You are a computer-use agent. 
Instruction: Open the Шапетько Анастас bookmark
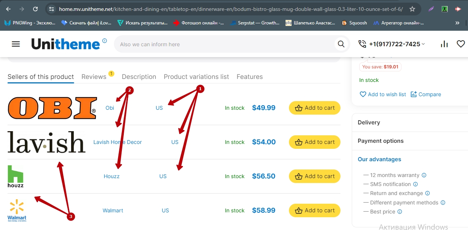[x=310, y=23]
